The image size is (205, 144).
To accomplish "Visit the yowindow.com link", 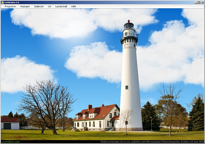I will [10, 142].
